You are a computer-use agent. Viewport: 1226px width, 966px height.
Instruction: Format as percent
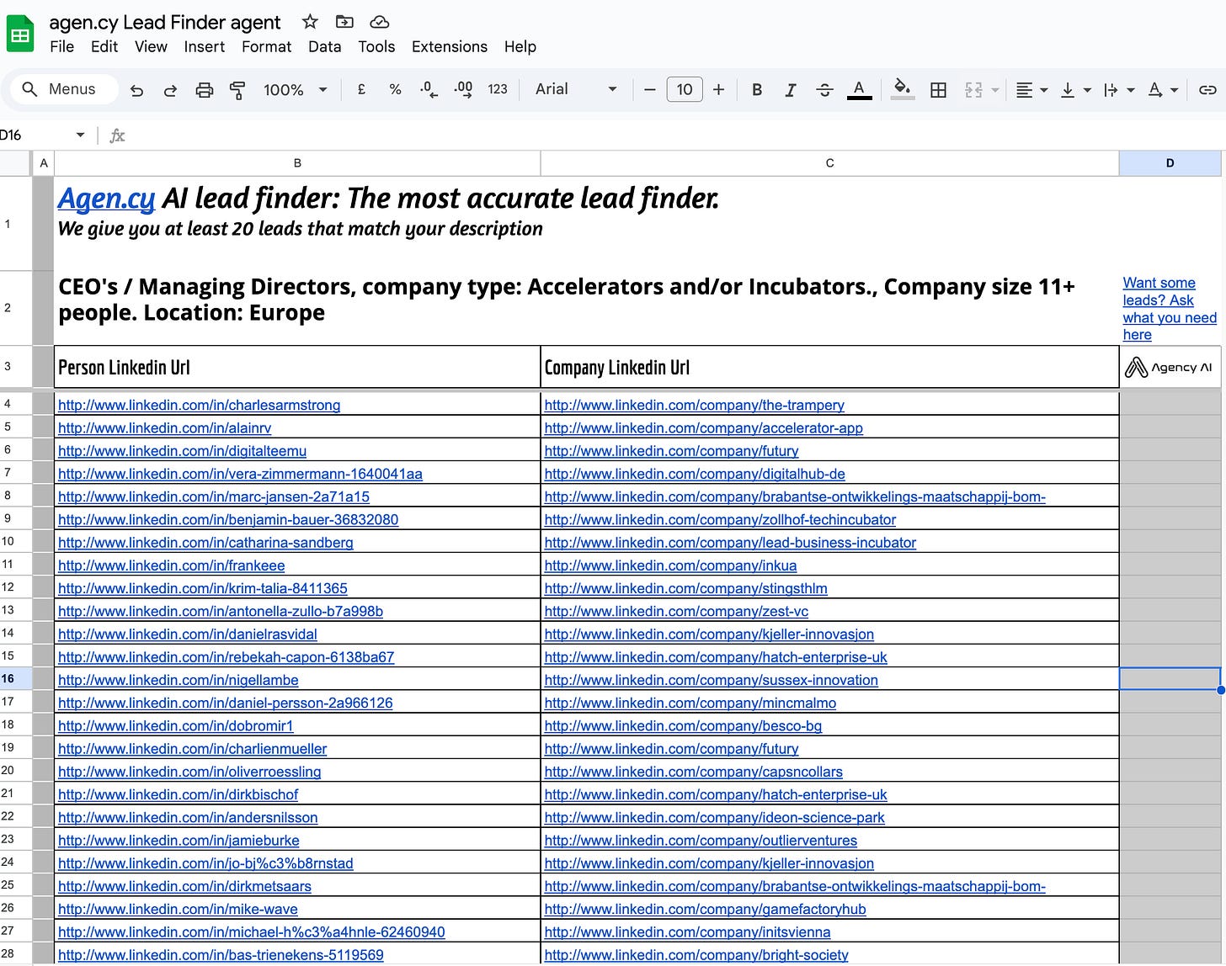pyautogui.click(x=395, y=89)
